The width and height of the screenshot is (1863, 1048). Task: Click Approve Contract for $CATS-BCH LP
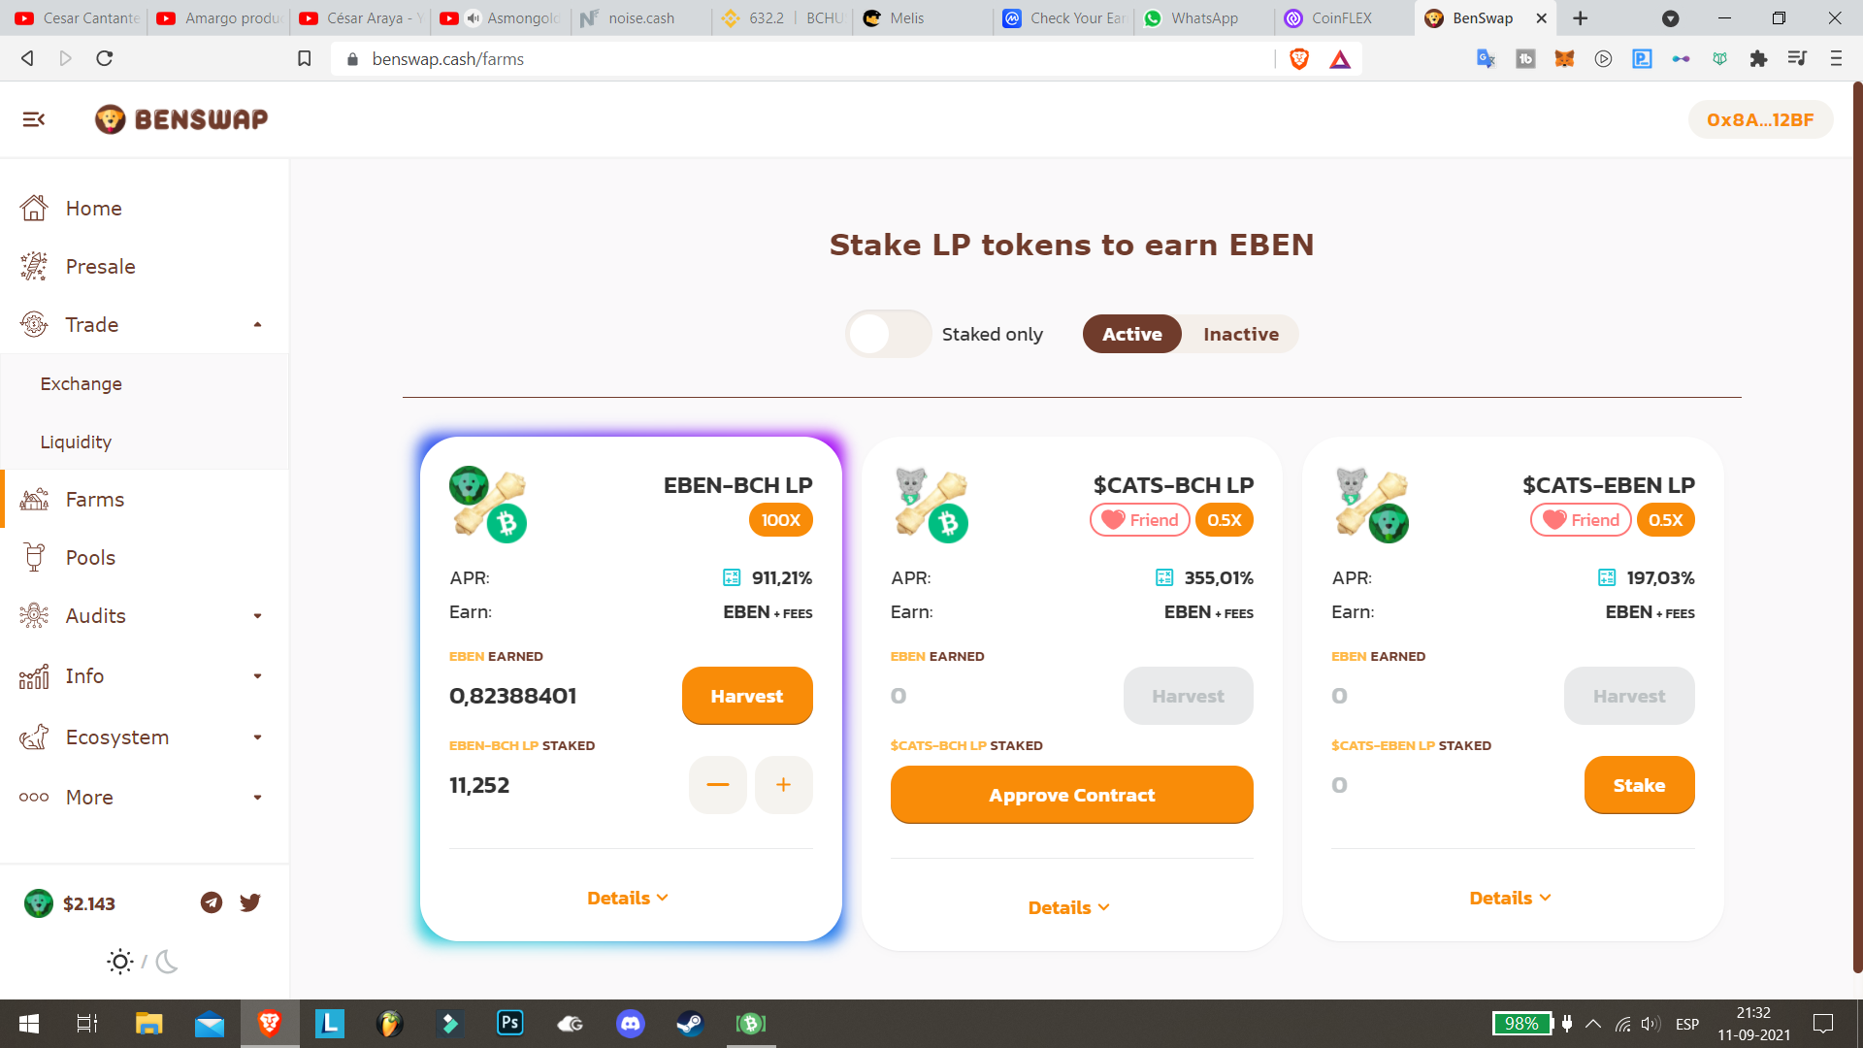pyautogui.click(x=1071, y=795)
